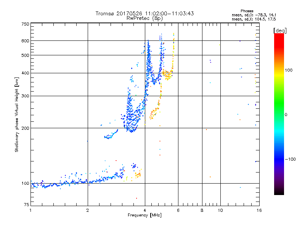The image size is (305, 229).
Task: Click the 16 MHz frequency tick label
Action: (x=259, y=210)
